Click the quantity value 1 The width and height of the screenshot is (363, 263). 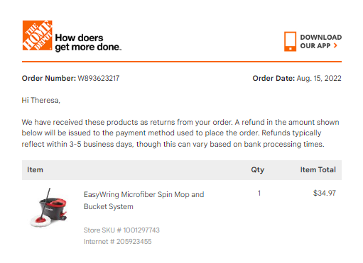[259, 193]
